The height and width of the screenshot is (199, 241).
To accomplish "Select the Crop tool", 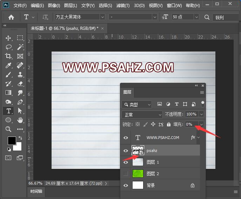I will 8,56.
